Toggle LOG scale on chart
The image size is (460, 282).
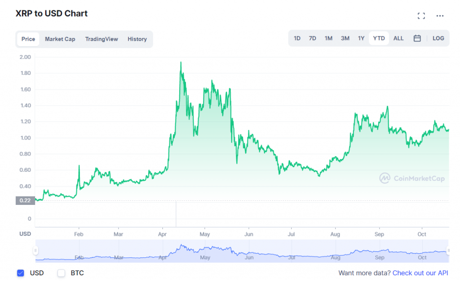pyautogui.click(x=438, y=39)
